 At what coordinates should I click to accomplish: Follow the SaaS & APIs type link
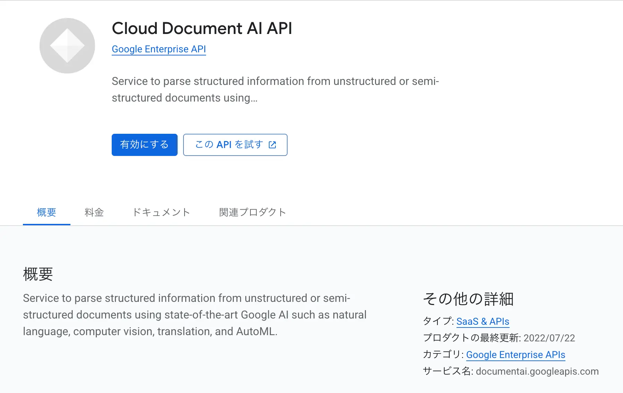[x=483, y=321]
